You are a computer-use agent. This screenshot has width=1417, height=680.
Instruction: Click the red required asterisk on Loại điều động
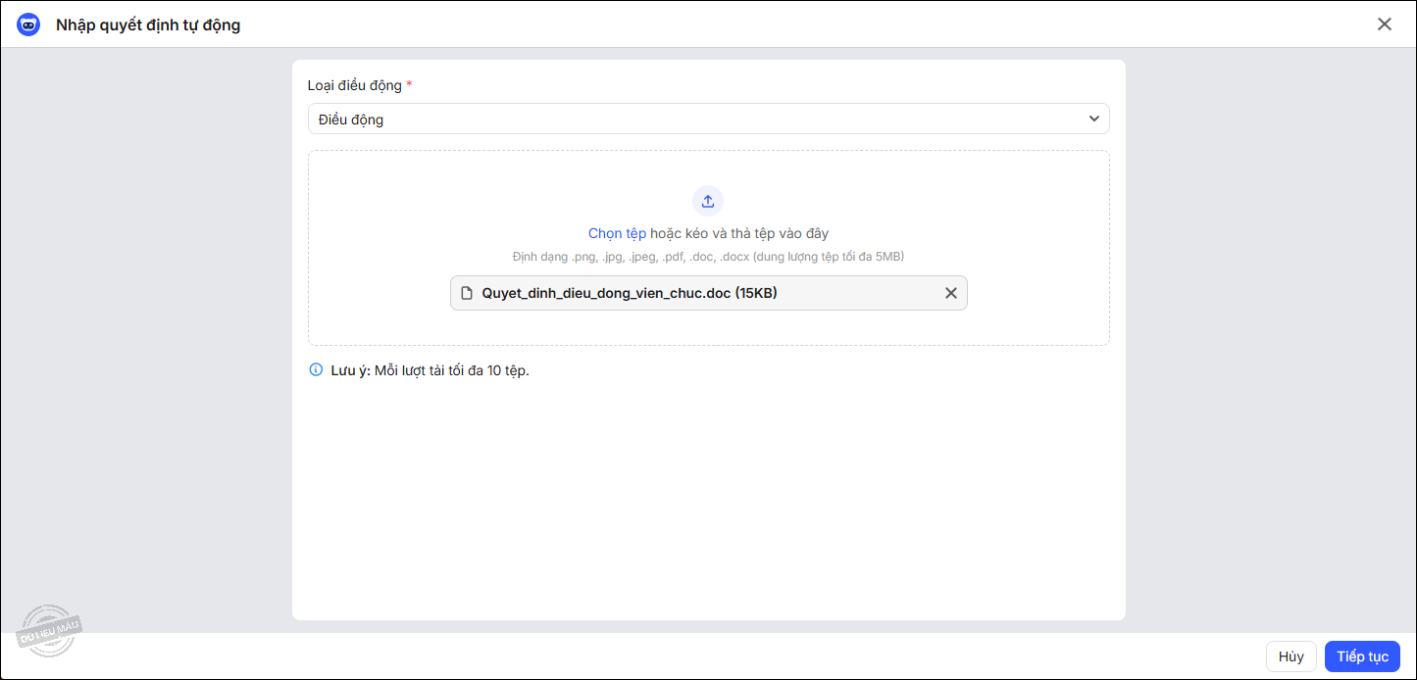coord(409,85)
